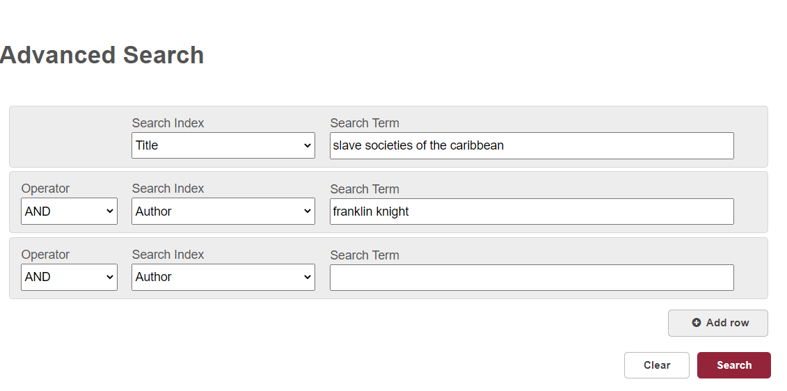Click the third row's 'Search Index' label
787x391 pixels.
tap(168, 255)
